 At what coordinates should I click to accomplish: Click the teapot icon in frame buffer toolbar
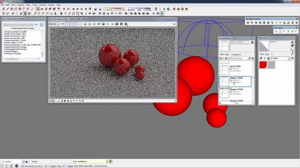tap(174, 24)
